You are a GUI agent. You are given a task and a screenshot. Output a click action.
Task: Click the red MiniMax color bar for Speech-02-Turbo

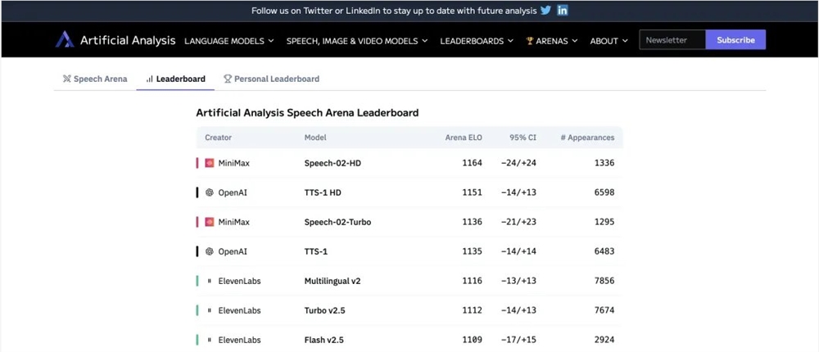pyautogui.click(x=197, y=222)
